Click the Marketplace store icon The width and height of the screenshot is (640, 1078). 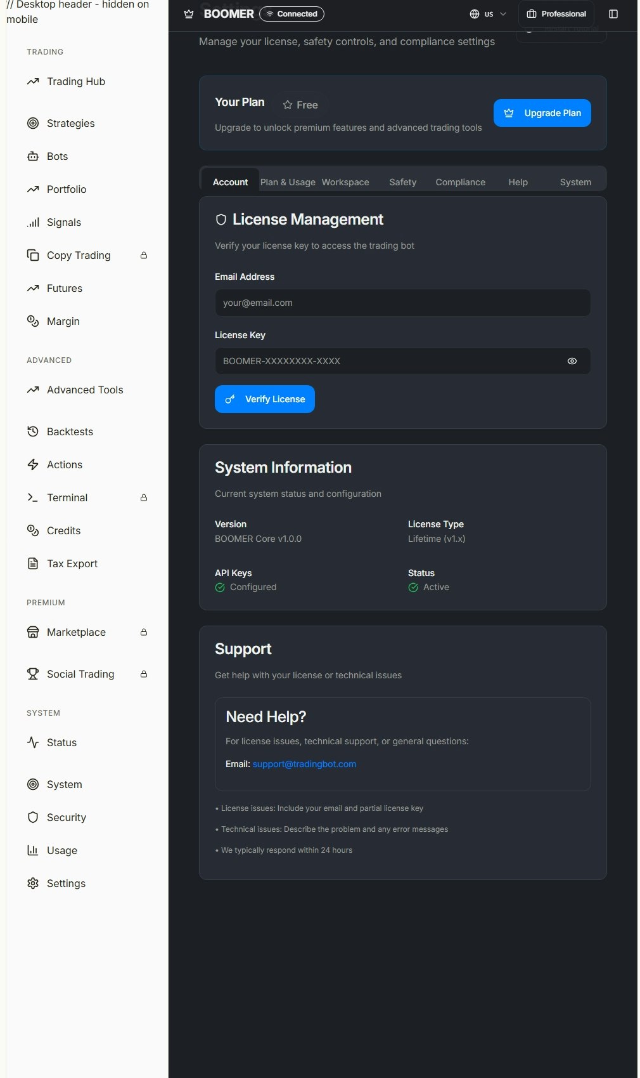click(x=33, y=632)
